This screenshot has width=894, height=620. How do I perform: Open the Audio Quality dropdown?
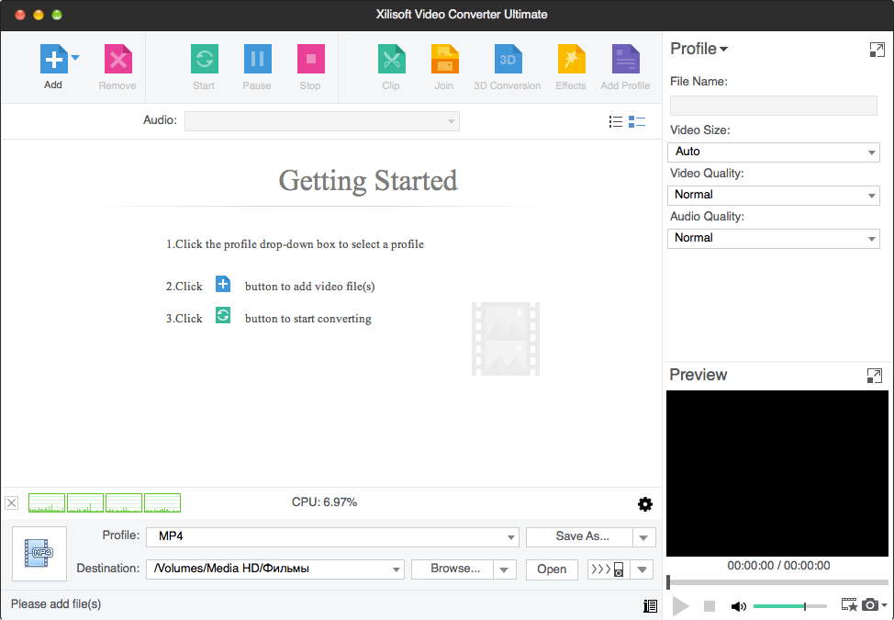(x=773, y=239)
